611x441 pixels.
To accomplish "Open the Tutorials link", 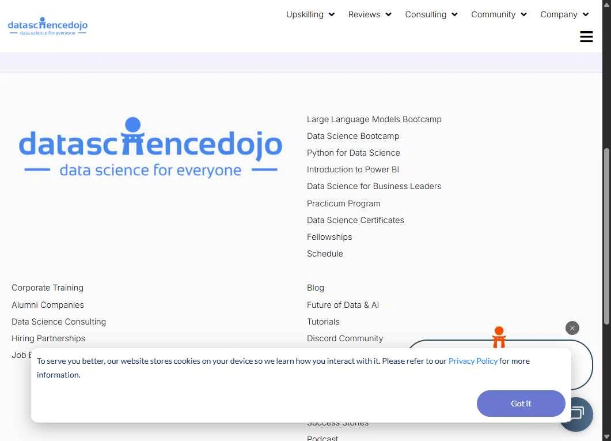I will [x=323, y=322].
